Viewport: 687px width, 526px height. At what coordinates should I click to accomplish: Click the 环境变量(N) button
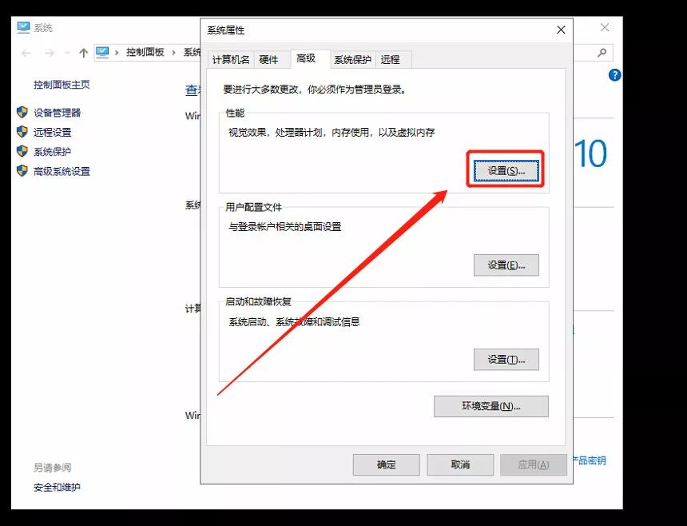click(490, 406)
